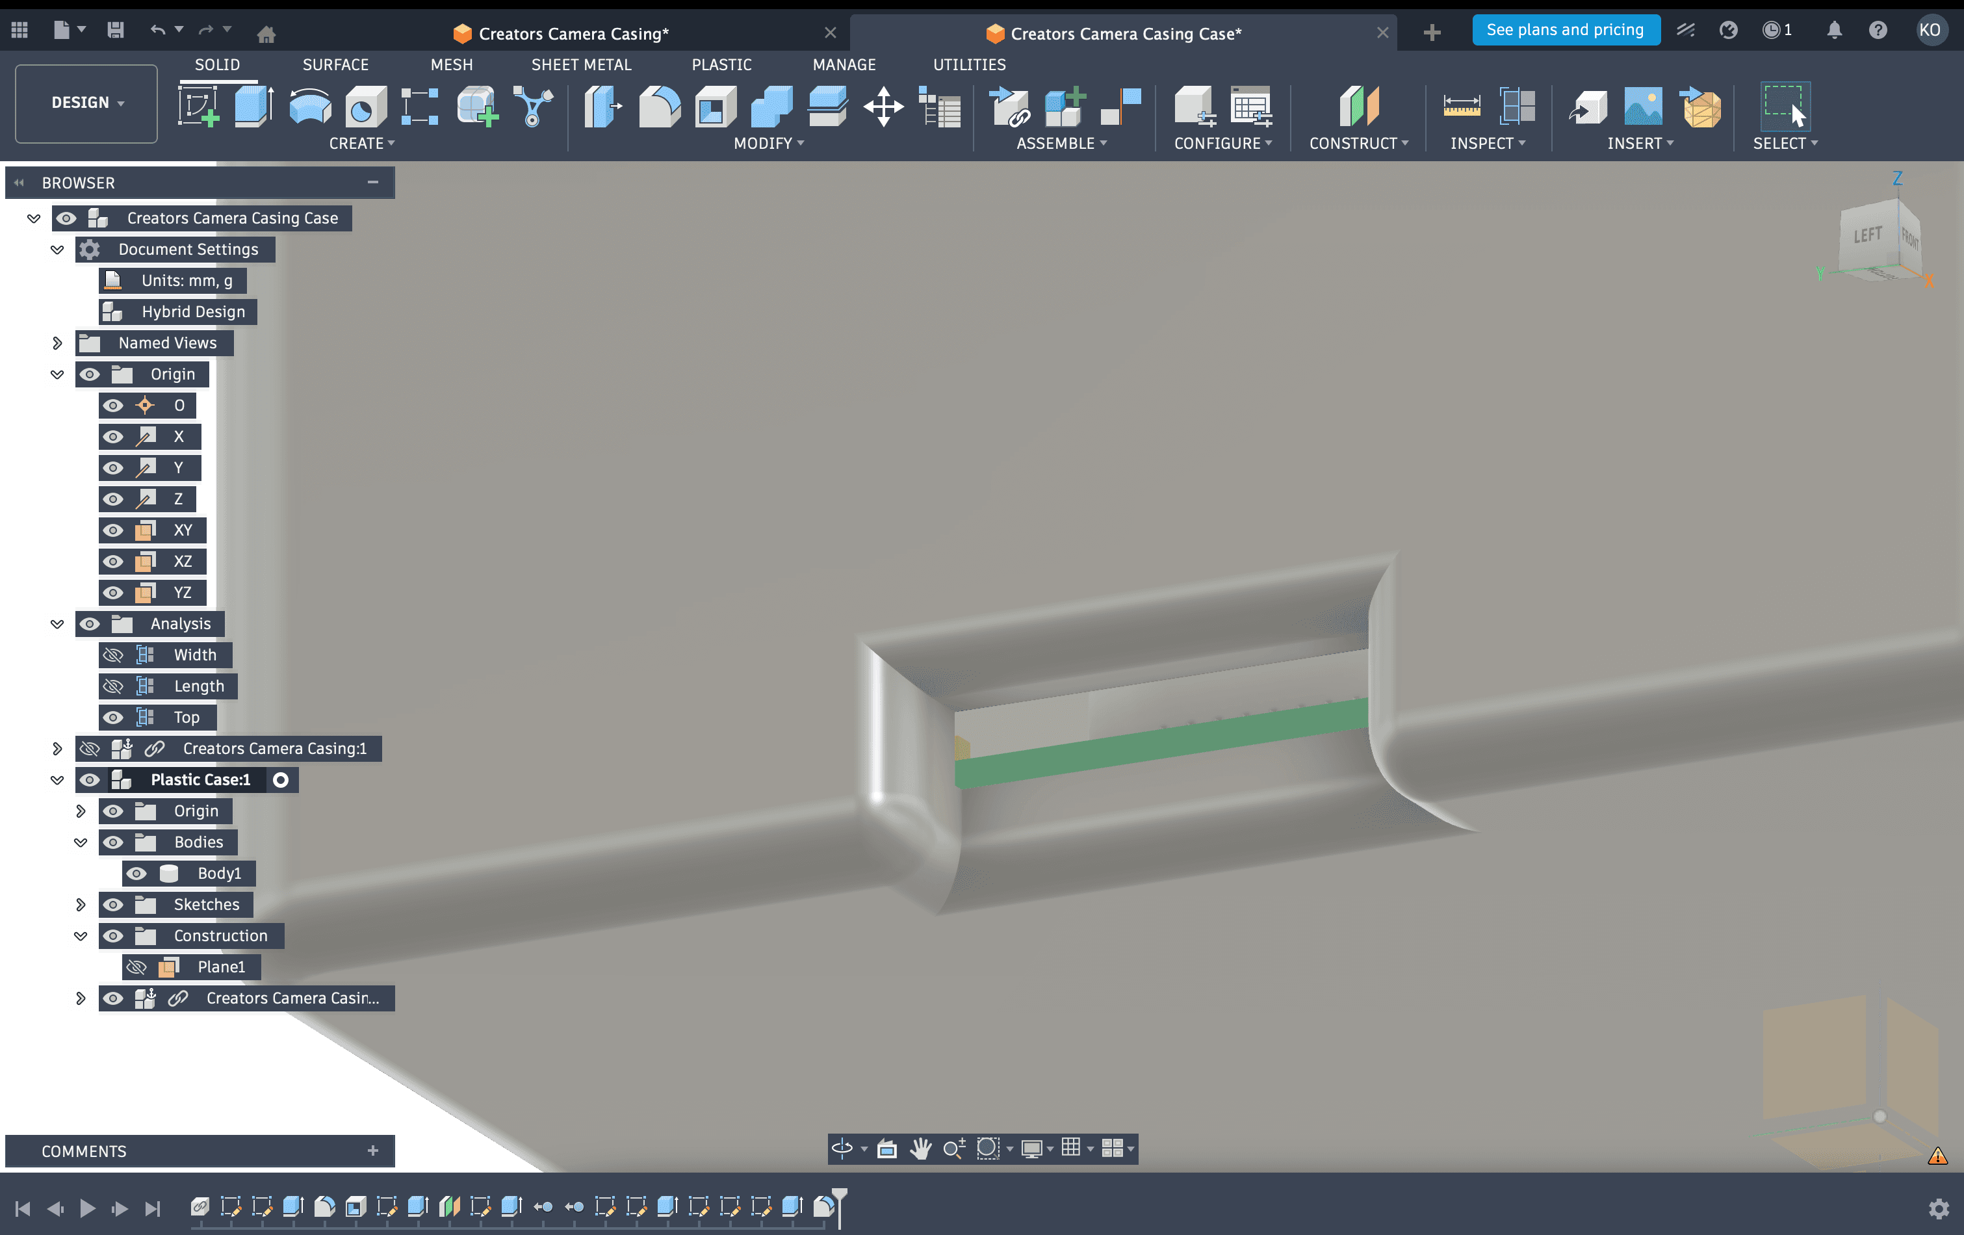The width and height of the screenshot is (1964, 1235).
Task: Click See plans and pricing button
Action: pyautogui.click(x=1565, y=30)
